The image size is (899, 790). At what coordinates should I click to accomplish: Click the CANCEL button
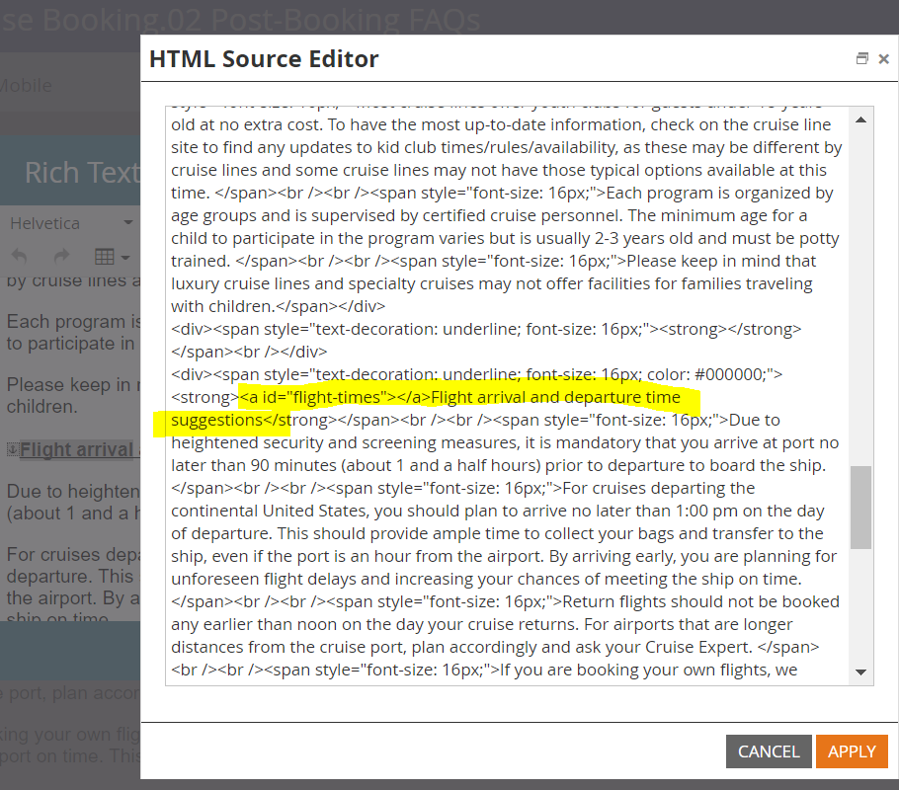click(768, 751)
